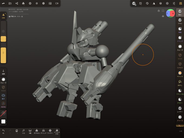Open the Layers stack menu
This screenshot has width=184, height=138.
(160, 4)
